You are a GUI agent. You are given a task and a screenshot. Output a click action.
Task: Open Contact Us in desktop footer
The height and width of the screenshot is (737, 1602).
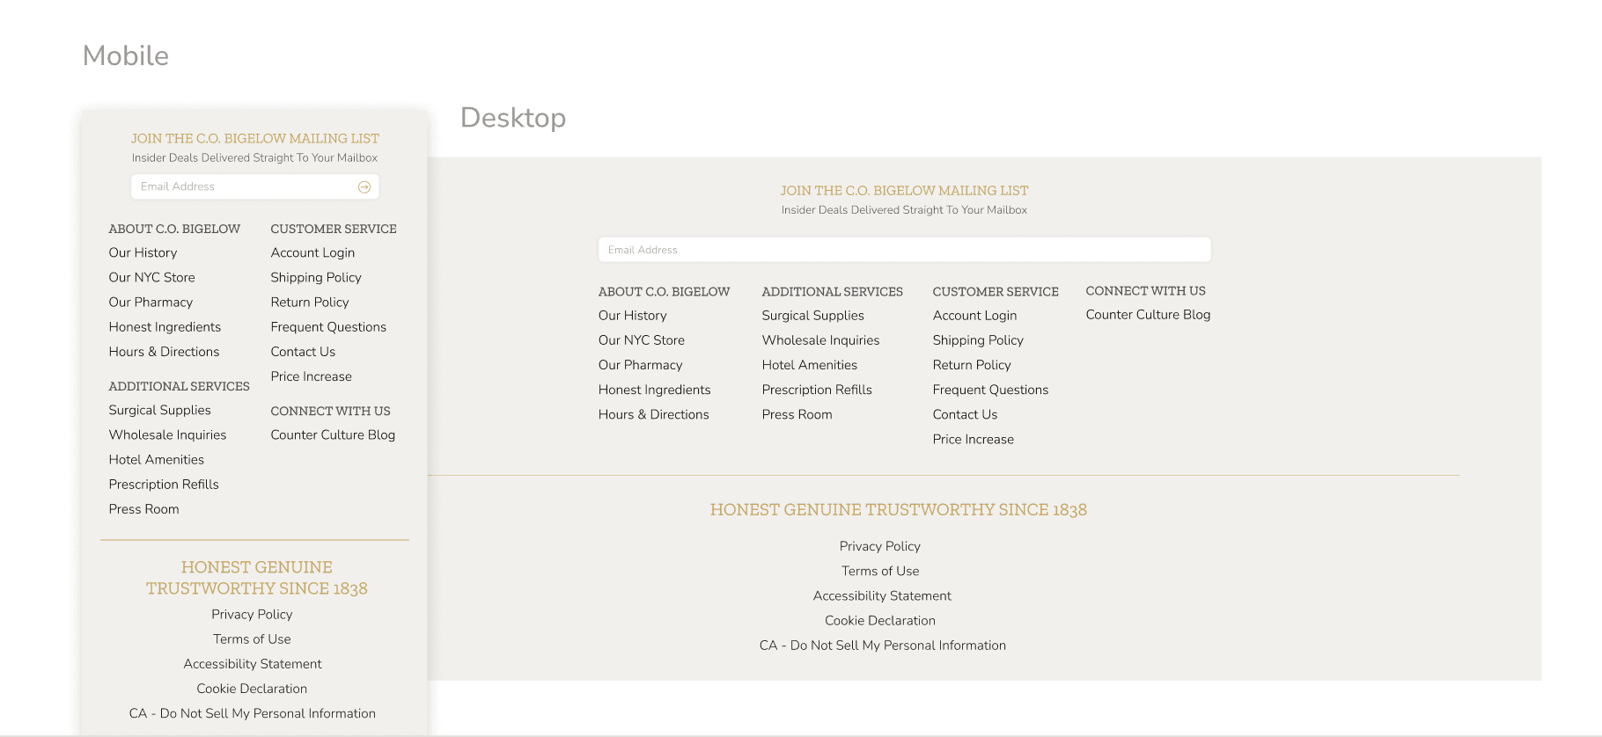[x=965, y=413]
